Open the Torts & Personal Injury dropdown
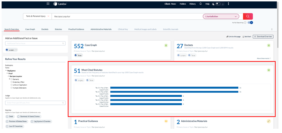 click(x=37, y=16)
